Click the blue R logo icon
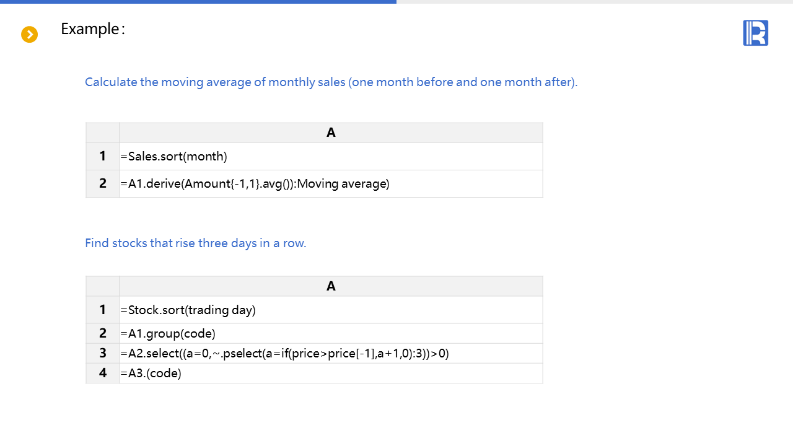The height and width of the screenshot is (446, 793). coord(755,33)
